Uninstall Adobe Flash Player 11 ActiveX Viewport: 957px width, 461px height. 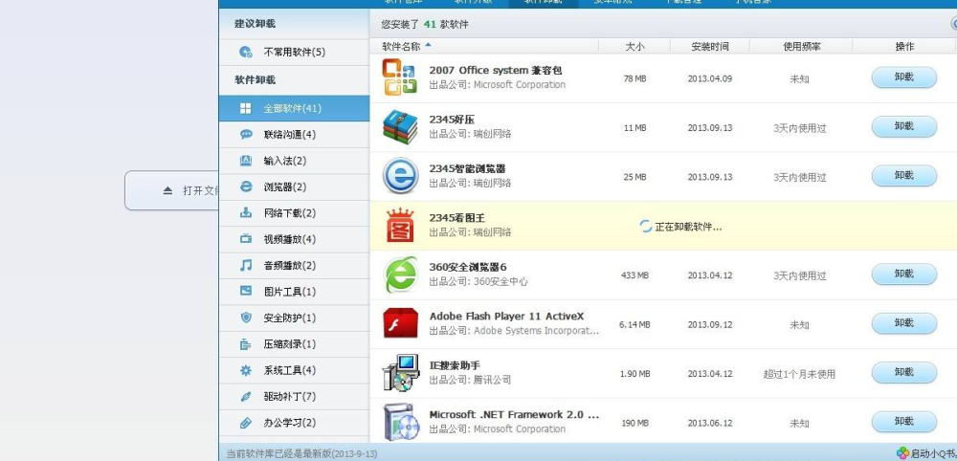point(904,323)
